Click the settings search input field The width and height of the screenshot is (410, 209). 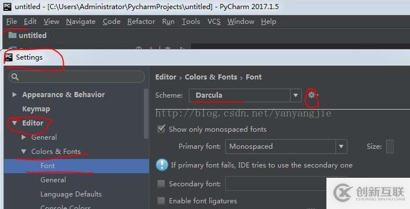(77, 77)
